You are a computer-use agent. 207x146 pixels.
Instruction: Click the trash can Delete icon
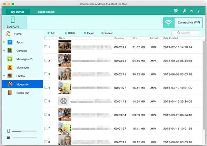pyautogui.click(x=66, y=33)
